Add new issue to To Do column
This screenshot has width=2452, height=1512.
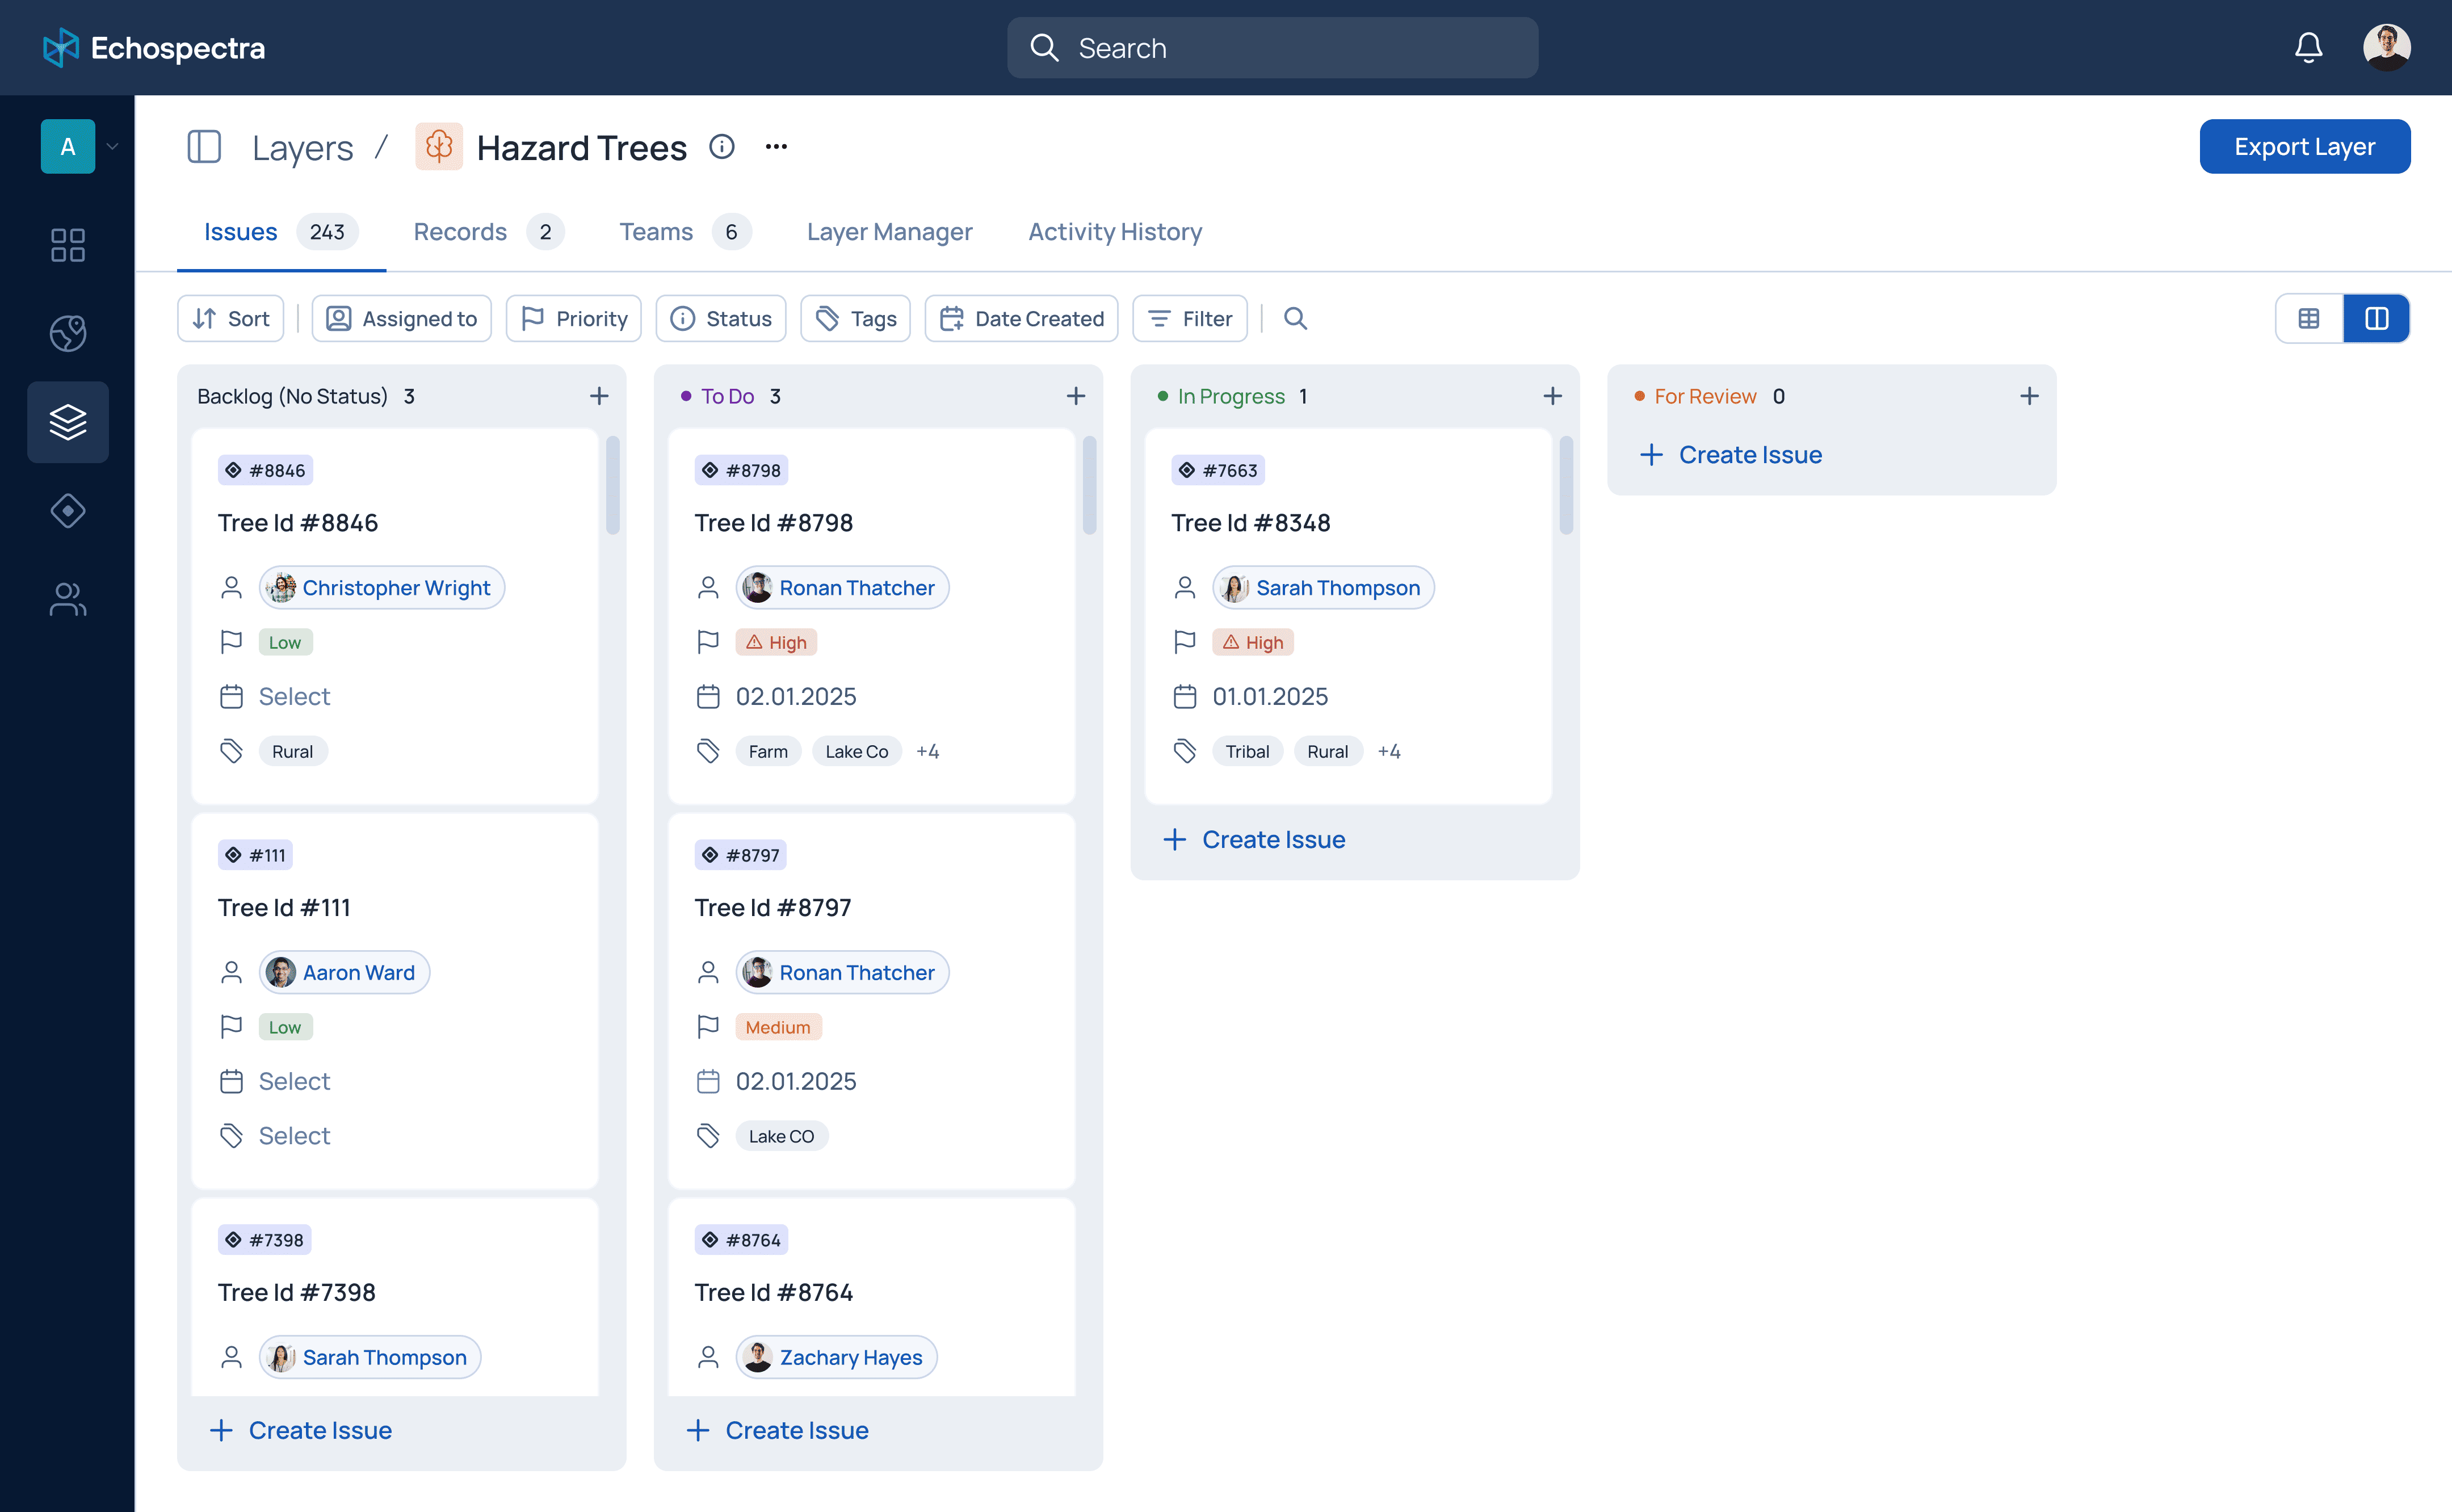coord(1076,394)
